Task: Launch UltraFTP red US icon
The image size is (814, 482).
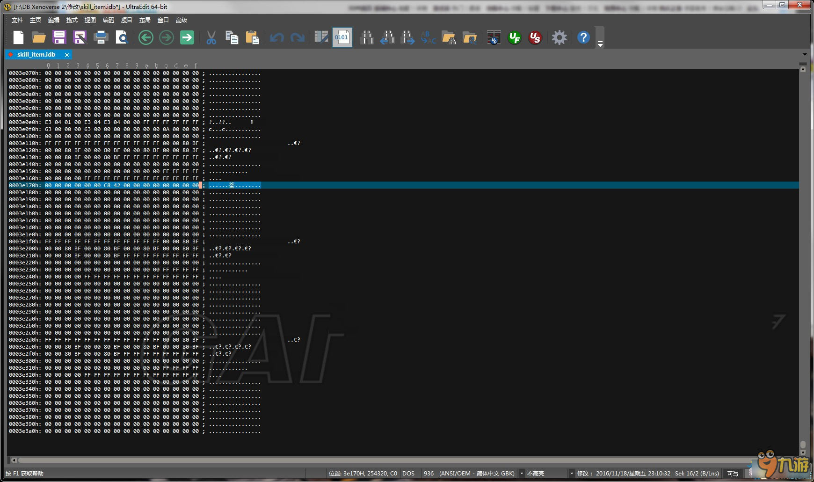Action: (535, 37)
